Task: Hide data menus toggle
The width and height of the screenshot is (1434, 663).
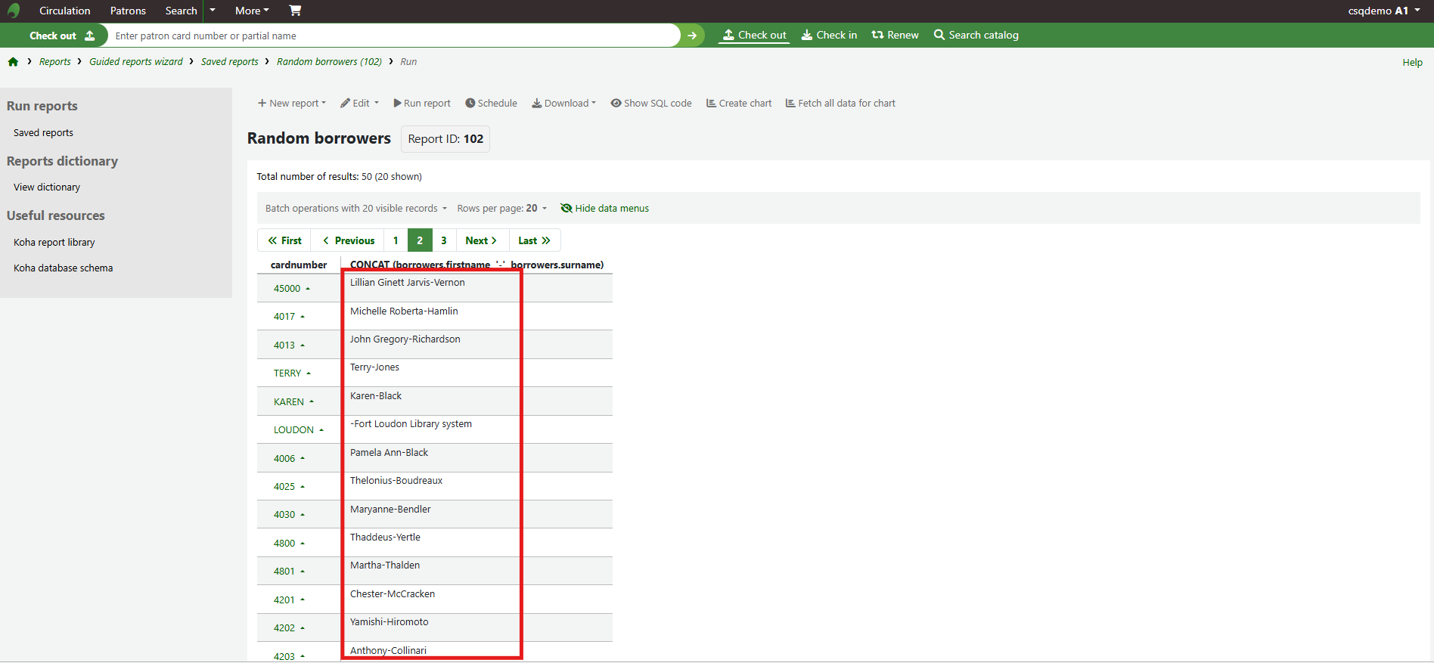Action: pyautogui.click(x=604, y=209)
